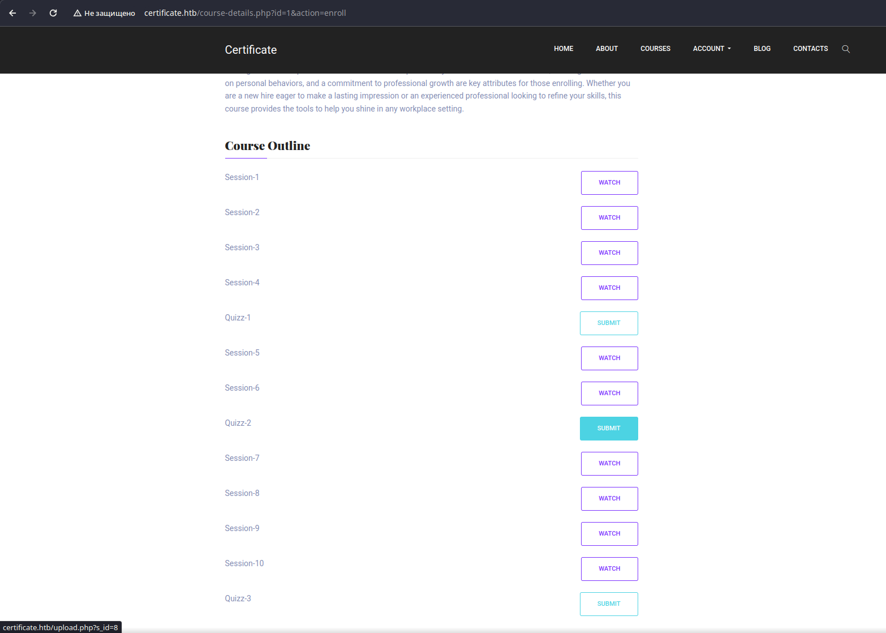This screenshot has width=886, height=633.
Task: Watch Session-1 video
Action: click(609, 183)
